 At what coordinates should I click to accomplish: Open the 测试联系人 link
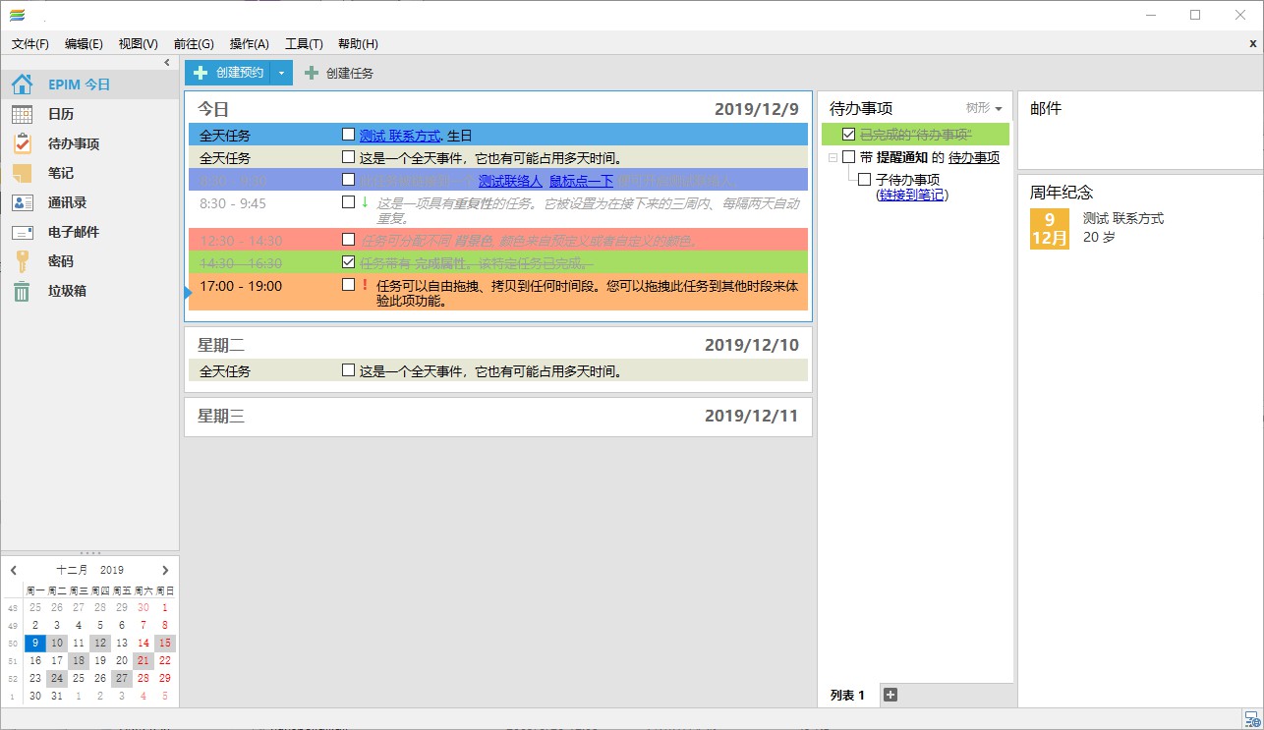point(510,181)
